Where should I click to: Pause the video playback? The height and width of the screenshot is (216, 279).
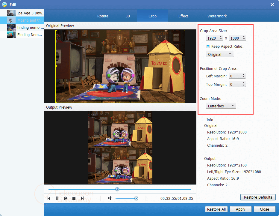click(x=57, y=198)
